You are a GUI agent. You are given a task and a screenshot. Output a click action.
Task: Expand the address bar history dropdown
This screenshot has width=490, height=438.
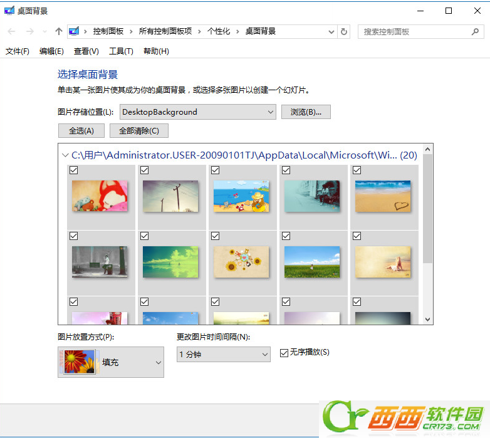tap(331, 31)
